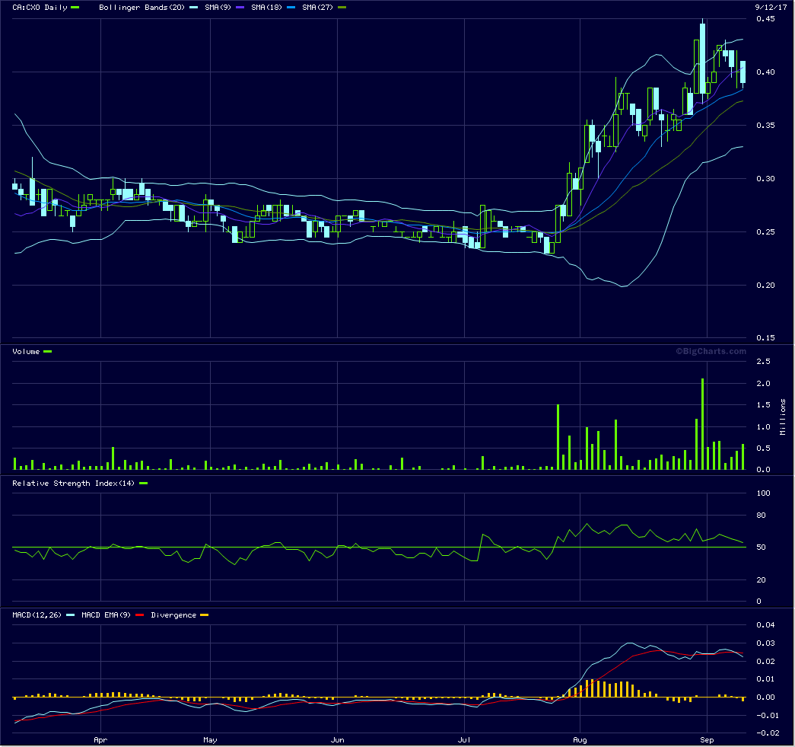This screenshot has height=747, width=795.
Task: Click the Sep month label on the time axis
Action: click(707, 740)
